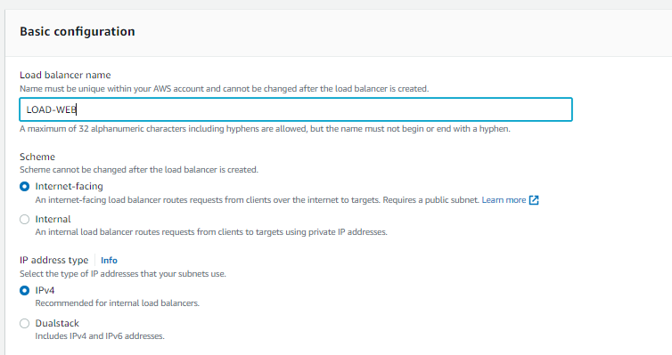Click the 'A maximum of 32 alphanumeric characters' hint
The width and height of the screenshot is (672, 355).
265,129
